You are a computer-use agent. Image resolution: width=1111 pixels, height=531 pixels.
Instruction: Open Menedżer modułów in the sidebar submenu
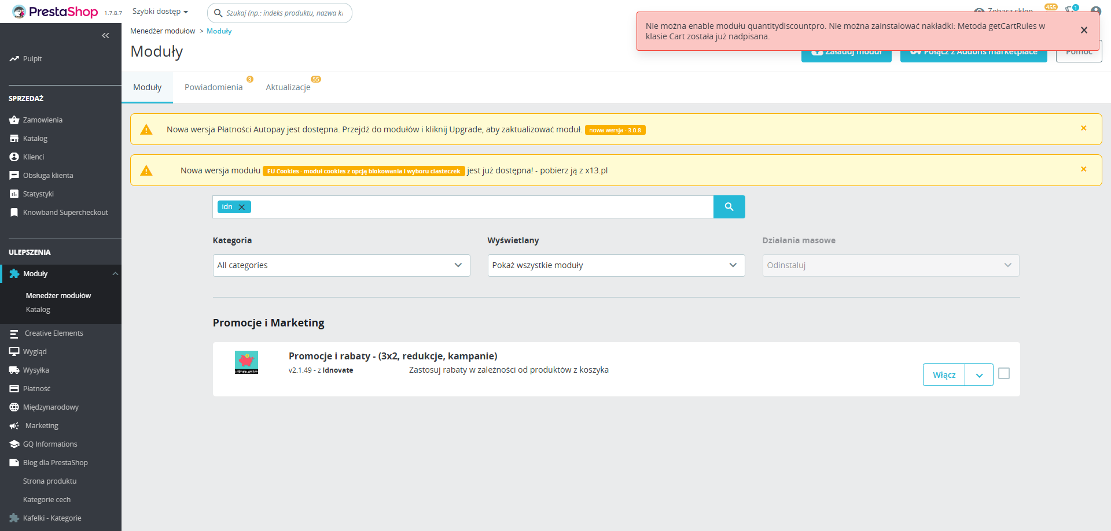tap(58, 296)
